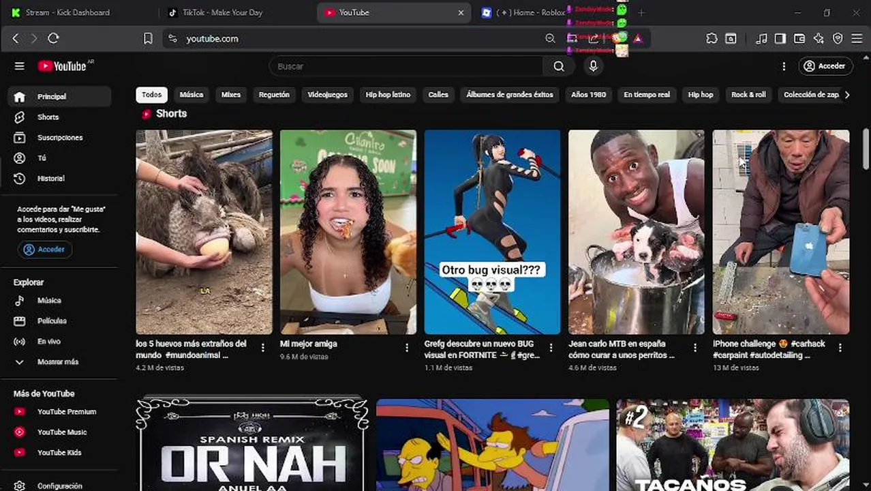
Task: Select the Reguetón filter chip
Action: pos(274,95)
